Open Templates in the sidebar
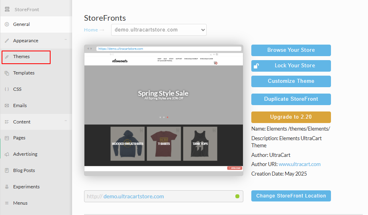Viewport: 368px width, 215px height. point(36,73)
